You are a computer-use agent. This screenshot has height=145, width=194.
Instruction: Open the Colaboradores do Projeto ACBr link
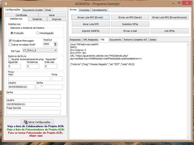pyautogui.click(x=36, y=126)
